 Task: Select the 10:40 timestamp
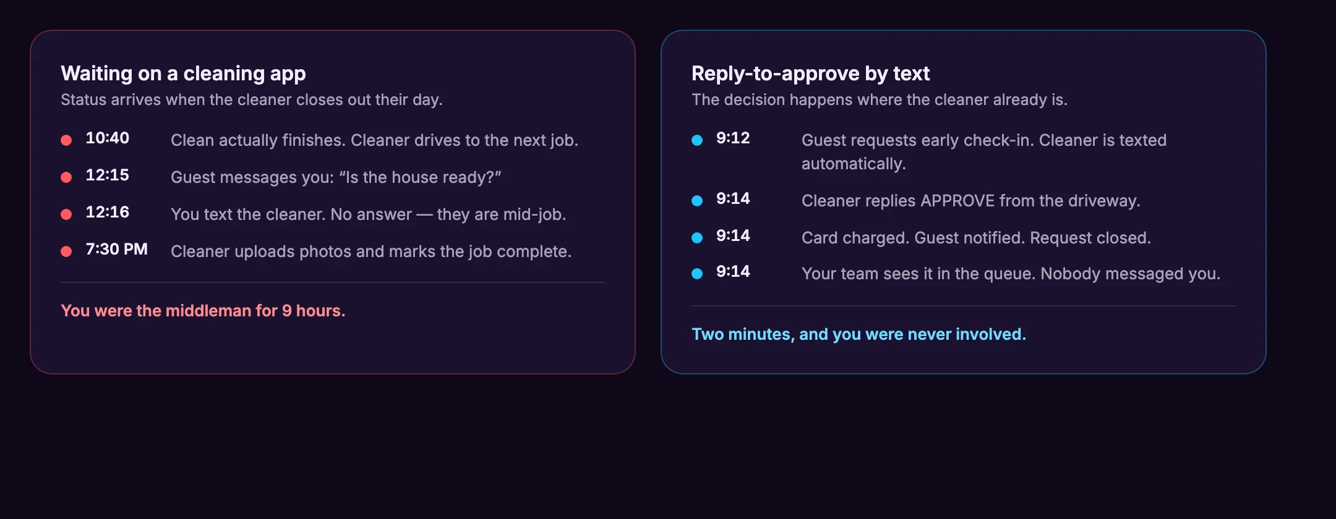(108, 138)
